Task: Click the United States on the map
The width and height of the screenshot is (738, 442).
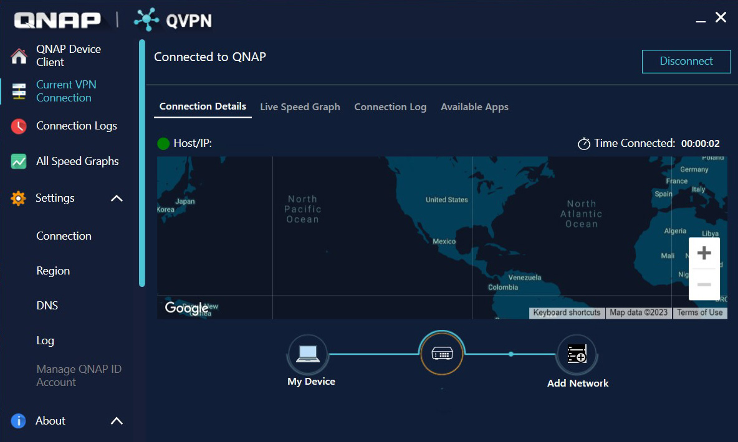Action: click(447, 200)
